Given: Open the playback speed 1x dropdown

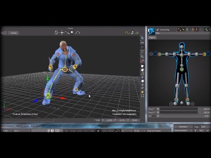Looking at the screenshot, I should pos(127,131).
